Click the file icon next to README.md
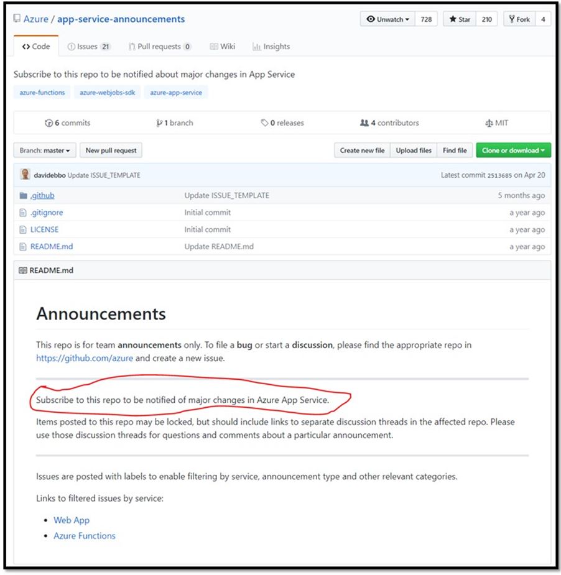This screenshot has height=575, width=561. (x=24, y=246)
